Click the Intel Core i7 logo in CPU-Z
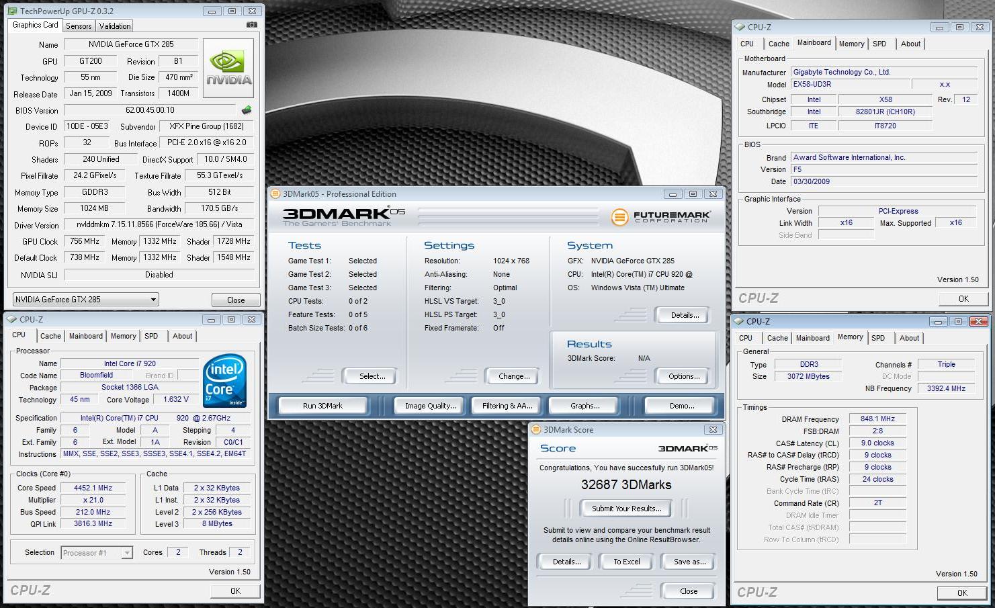The height and width of the screenshot is (608, 995). (x=224, y=381)
